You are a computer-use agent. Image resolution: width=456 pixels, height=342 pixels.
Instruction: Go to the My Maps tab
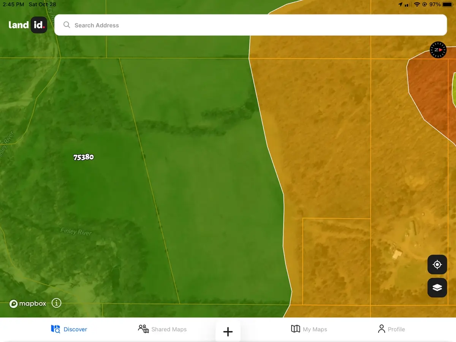tap(309, 329)
